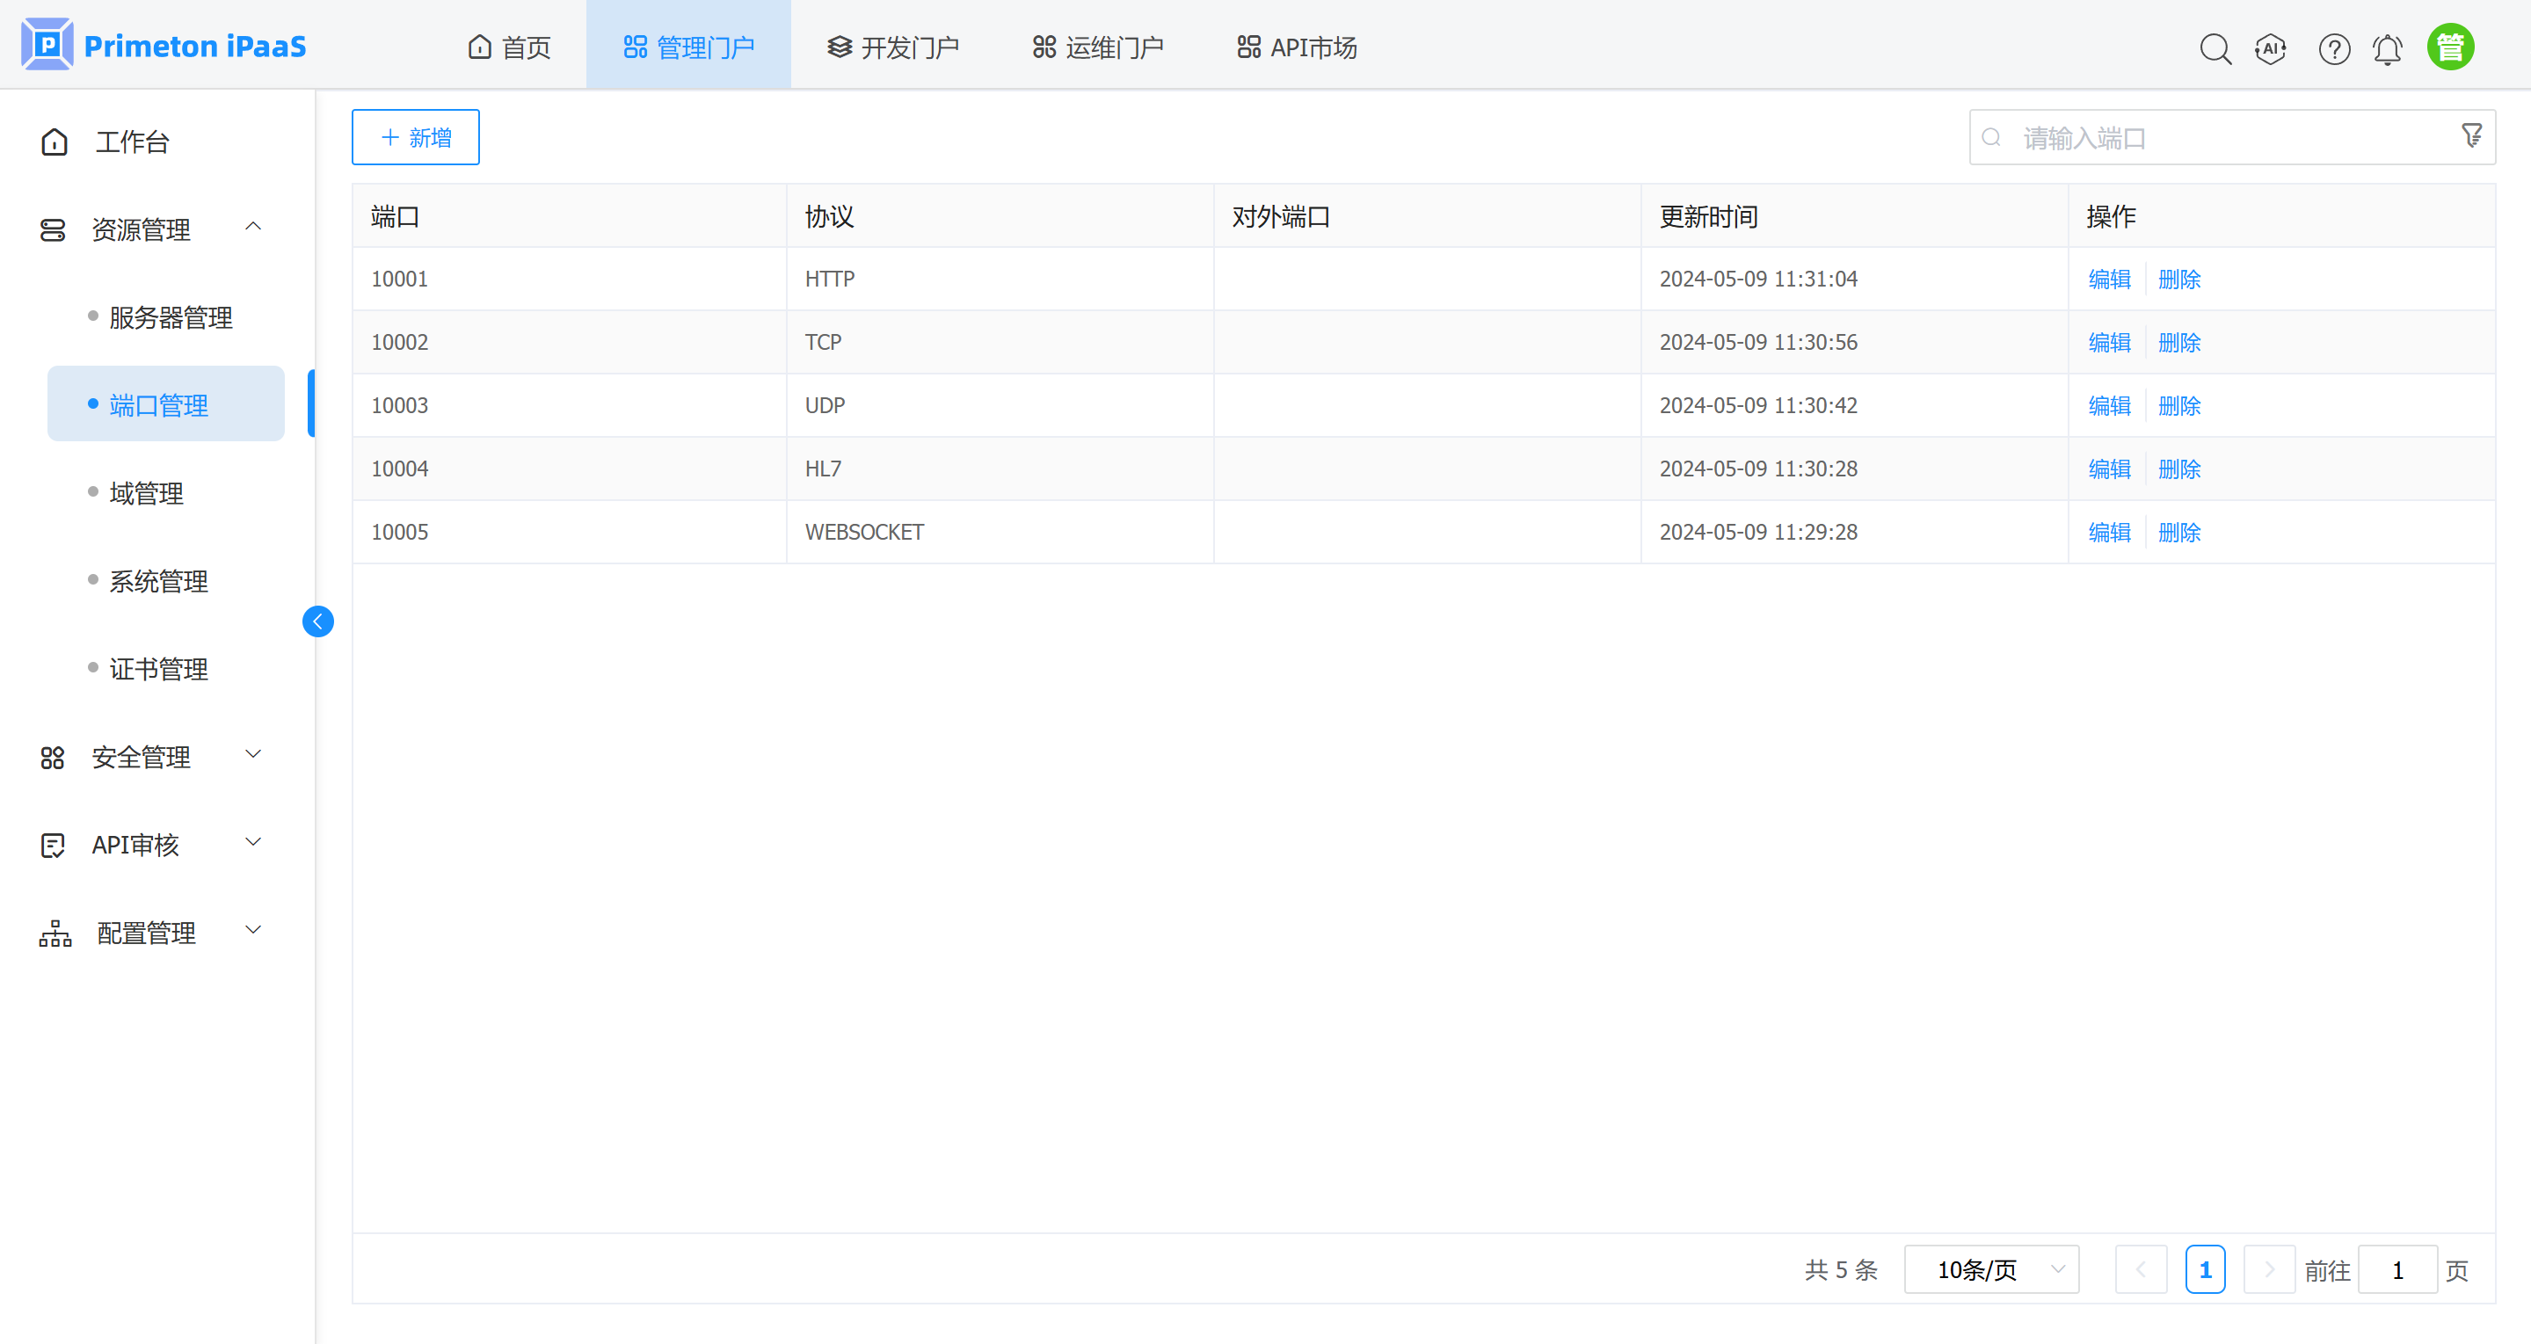Delete the WEBSOCKET port 10005
The image size is (2531, 1344).
pos(2179,532)
